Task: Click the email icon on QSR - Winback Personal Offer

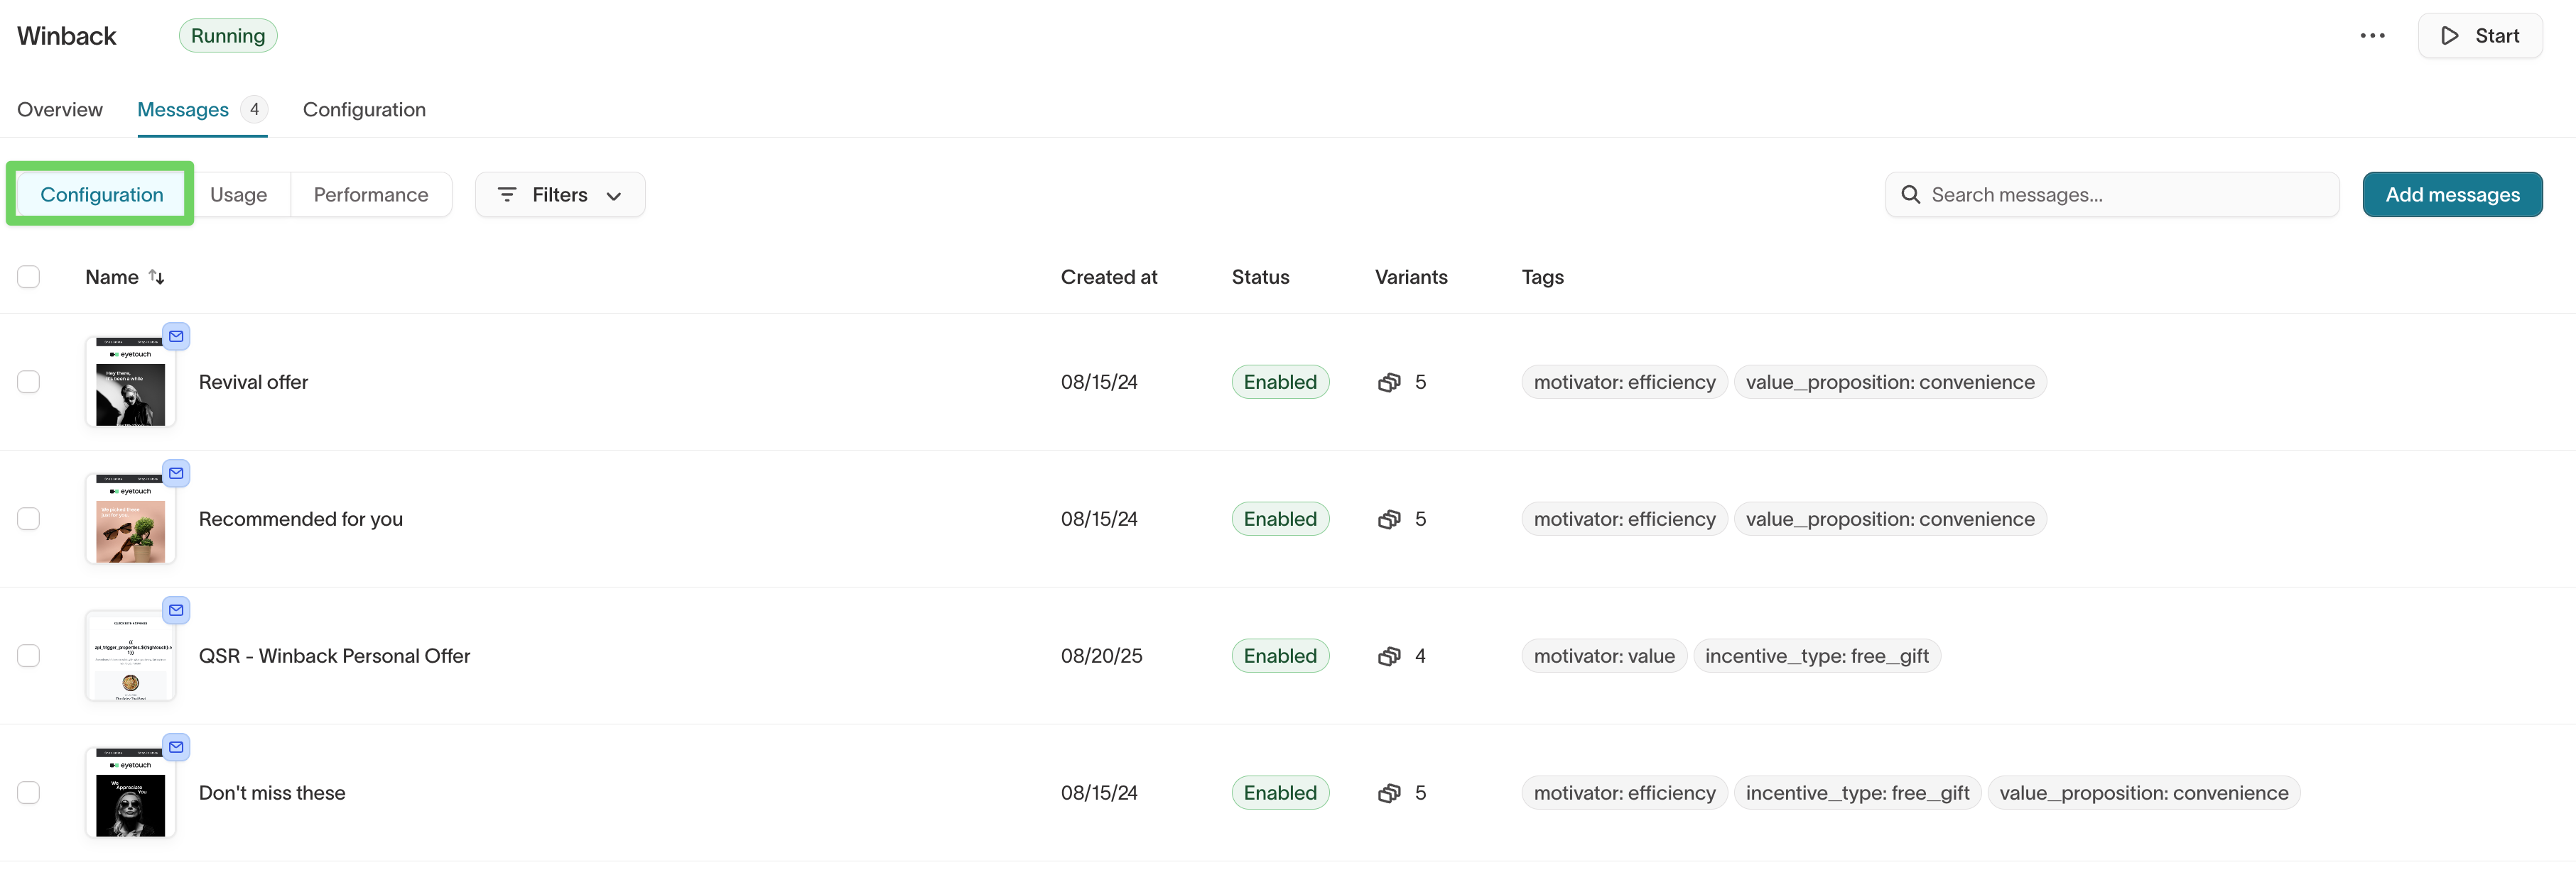Action: click(x=176, y=610)
